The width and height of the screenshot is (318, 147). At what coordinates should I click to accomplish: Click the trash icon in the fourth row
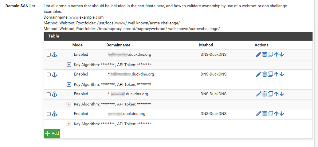click(x=265, y=114)
